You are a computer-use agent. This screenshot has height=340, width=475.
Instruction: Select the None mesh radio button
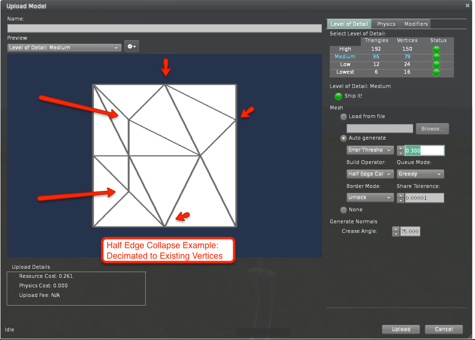click(343, 210)
